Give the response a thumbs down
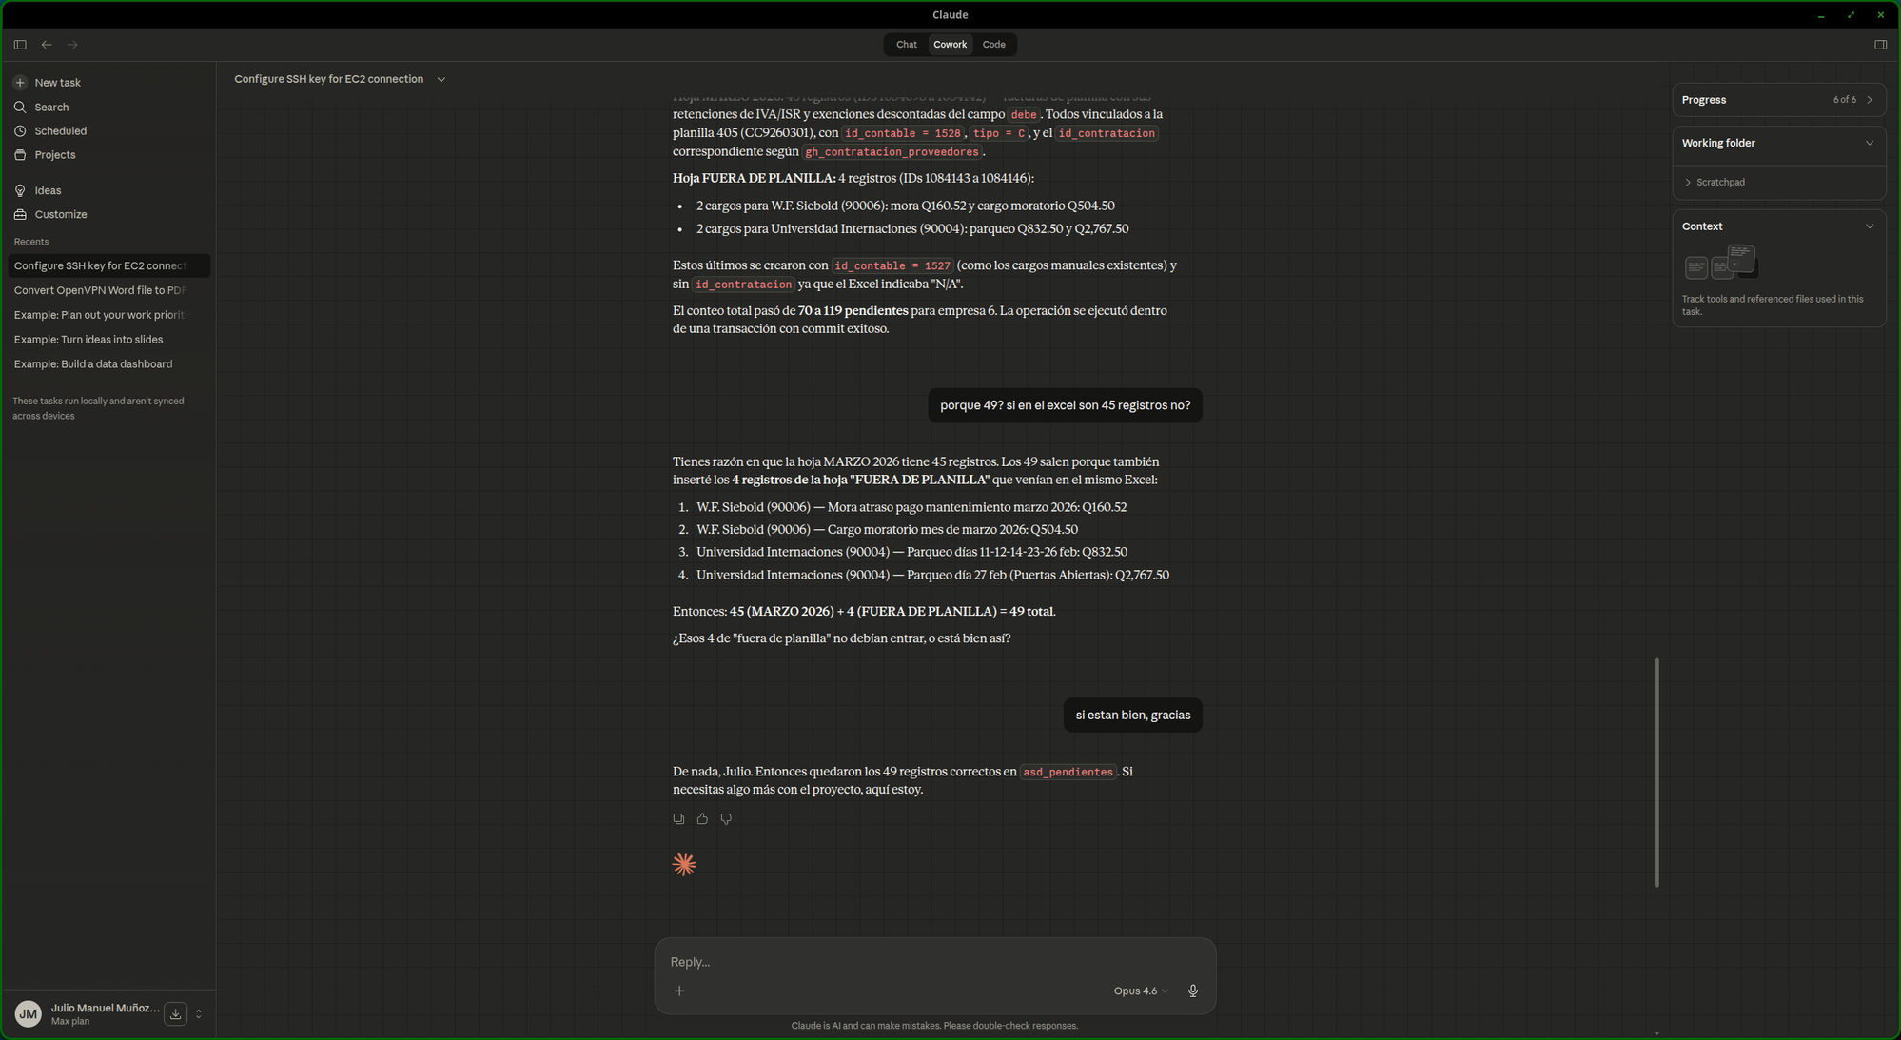1901x1040 pixels. coord(726,818)
